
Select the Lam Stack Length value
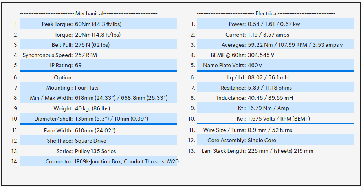pos(280,151)
